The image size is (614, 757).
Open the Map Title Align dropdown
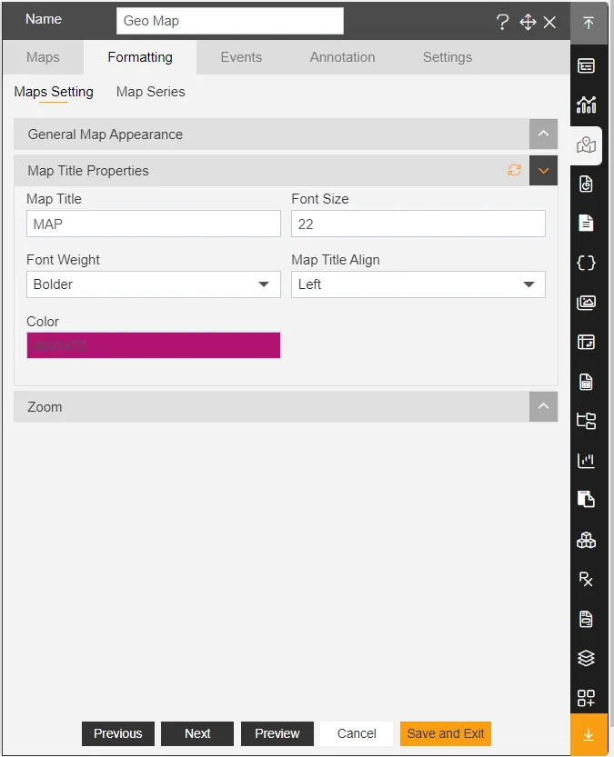click(418, 284)
